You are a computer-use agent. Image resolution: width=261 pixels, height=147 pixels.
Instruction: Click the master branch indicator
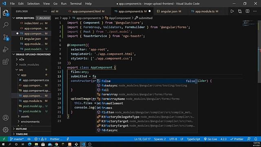[x=17, y=139]
